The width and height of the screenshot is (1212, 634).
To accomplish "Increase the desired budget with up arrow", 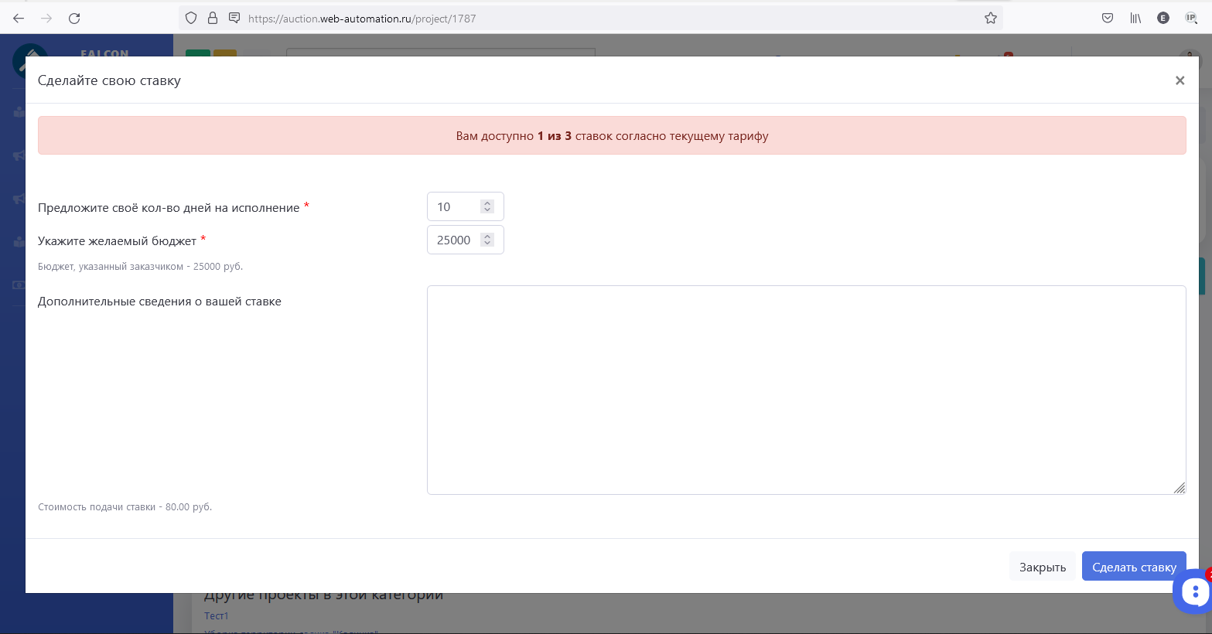I will 487,237.
